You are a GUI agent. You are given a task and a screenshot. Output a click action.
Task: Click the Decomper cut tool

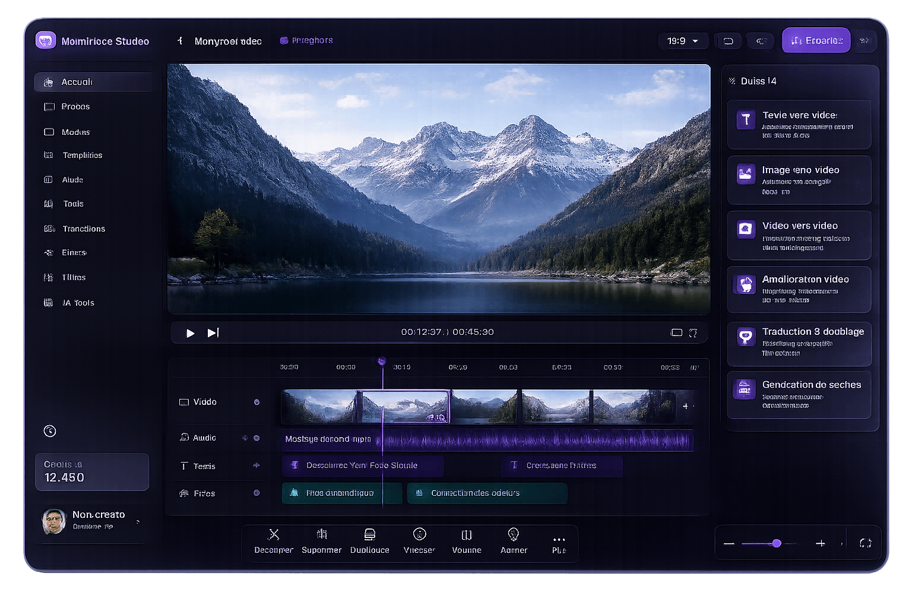coord(274,541)
